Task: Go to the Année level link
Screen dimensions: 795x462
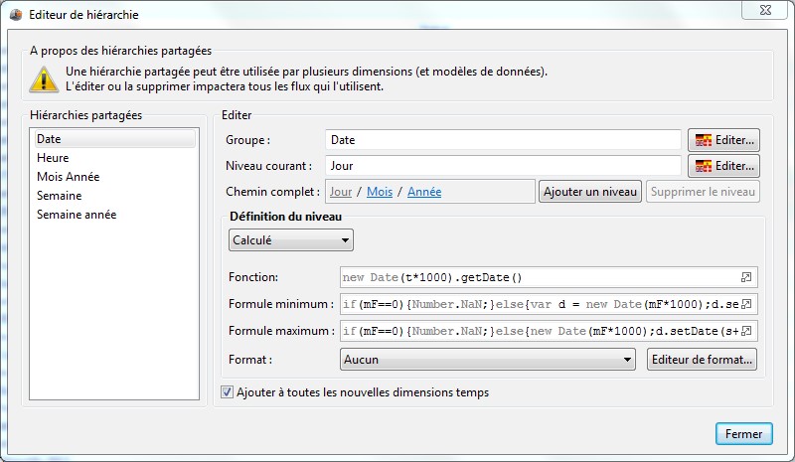Action: [424, 192]
